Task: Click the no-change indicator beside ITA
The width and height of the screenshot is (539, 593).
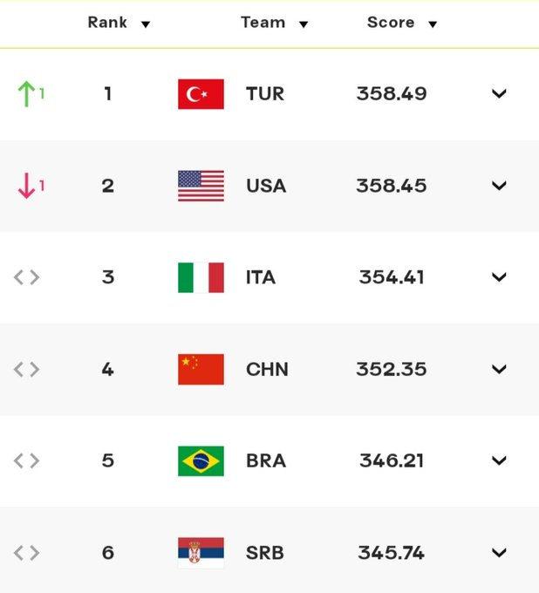Action: (x=27, y=277)
